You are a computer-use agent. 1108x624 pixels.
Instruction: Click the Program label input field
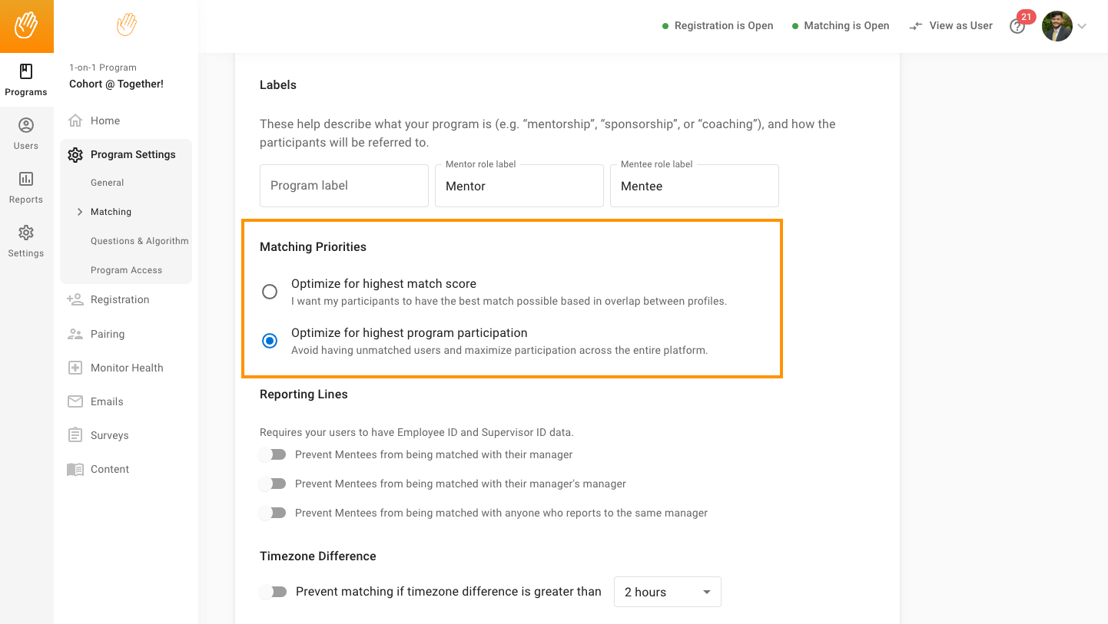pos(344,186)
